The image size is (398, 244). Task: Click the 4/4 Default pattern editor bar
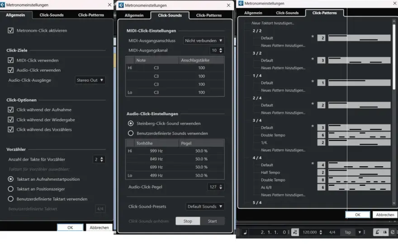360,165
